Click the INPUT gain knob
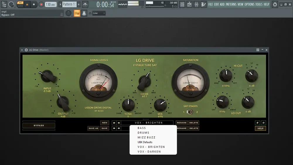The image size is (293, 165). click(x=47, y=76)
